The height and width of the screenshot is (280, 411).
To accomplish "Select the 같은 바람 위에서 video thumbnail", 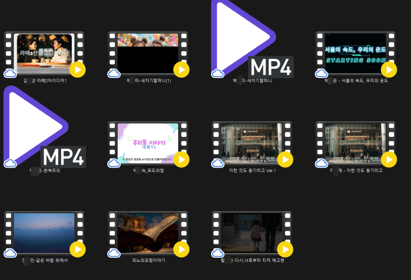I will (44, 233).
